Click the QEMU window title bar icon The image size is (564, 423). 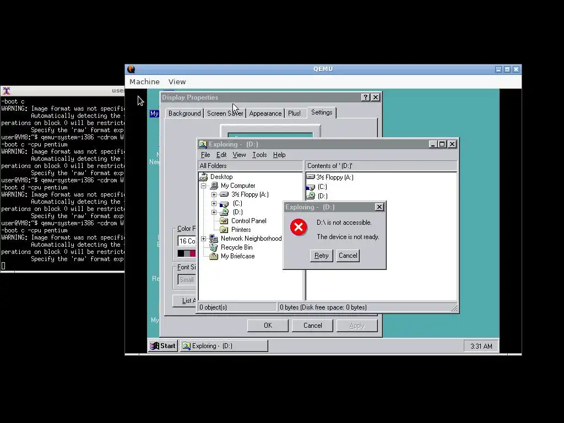coord(131,69)
